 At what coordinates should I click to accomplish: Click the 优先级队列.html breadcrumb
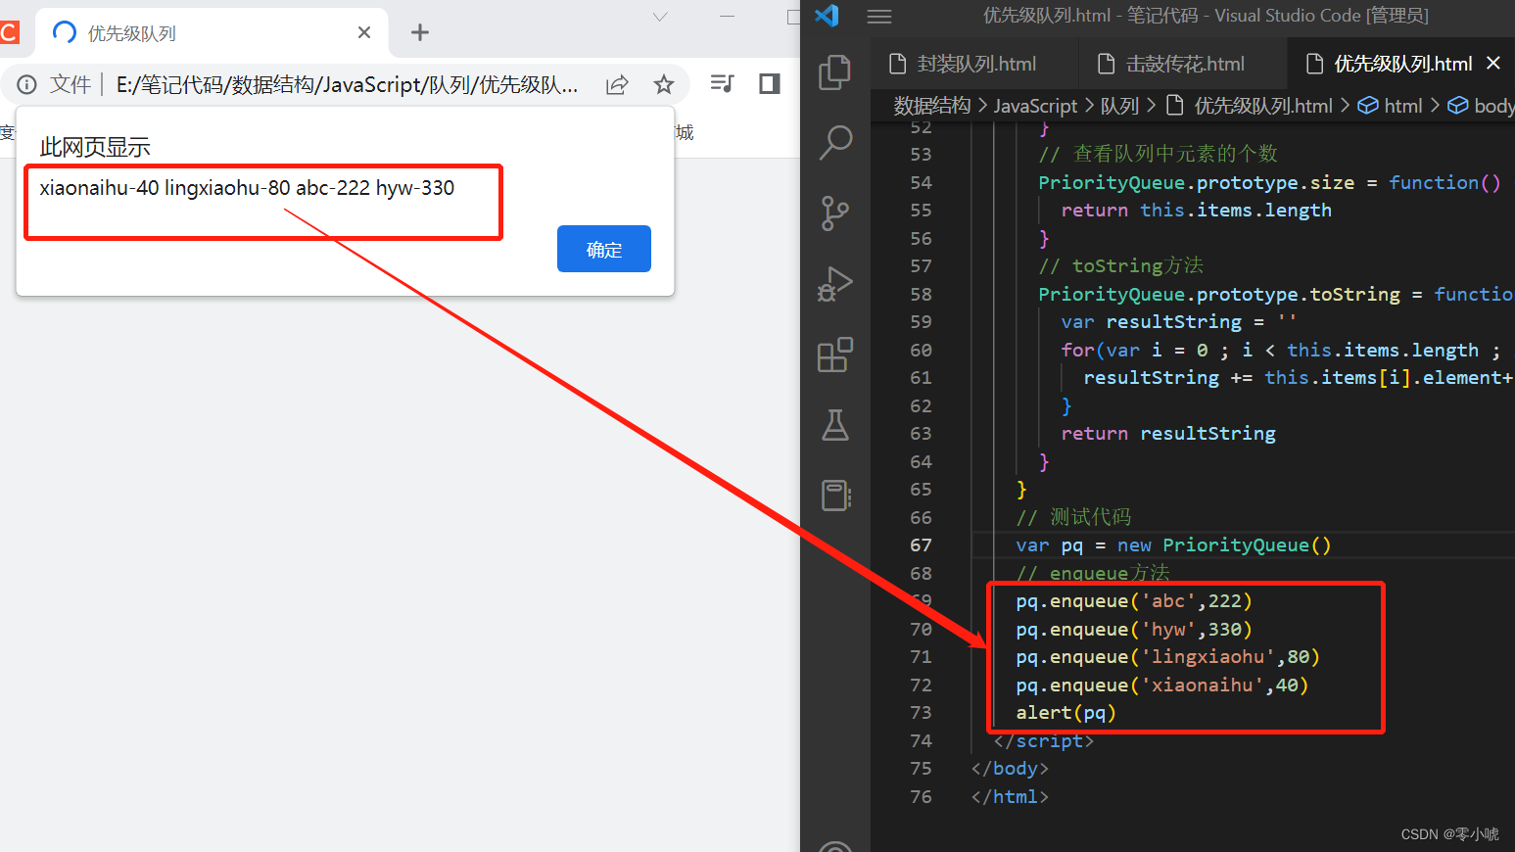[1251, 106]
